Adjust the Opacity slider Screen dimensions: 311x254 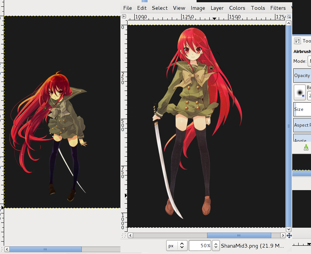tap(302, 76)
